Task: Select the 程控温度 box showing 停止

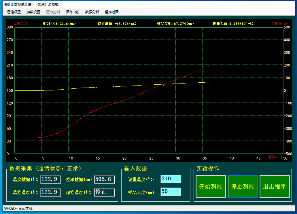Action: point(105,192)
